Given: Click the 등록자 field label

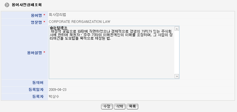Looking at the screenshot, I should pos(38,97).
